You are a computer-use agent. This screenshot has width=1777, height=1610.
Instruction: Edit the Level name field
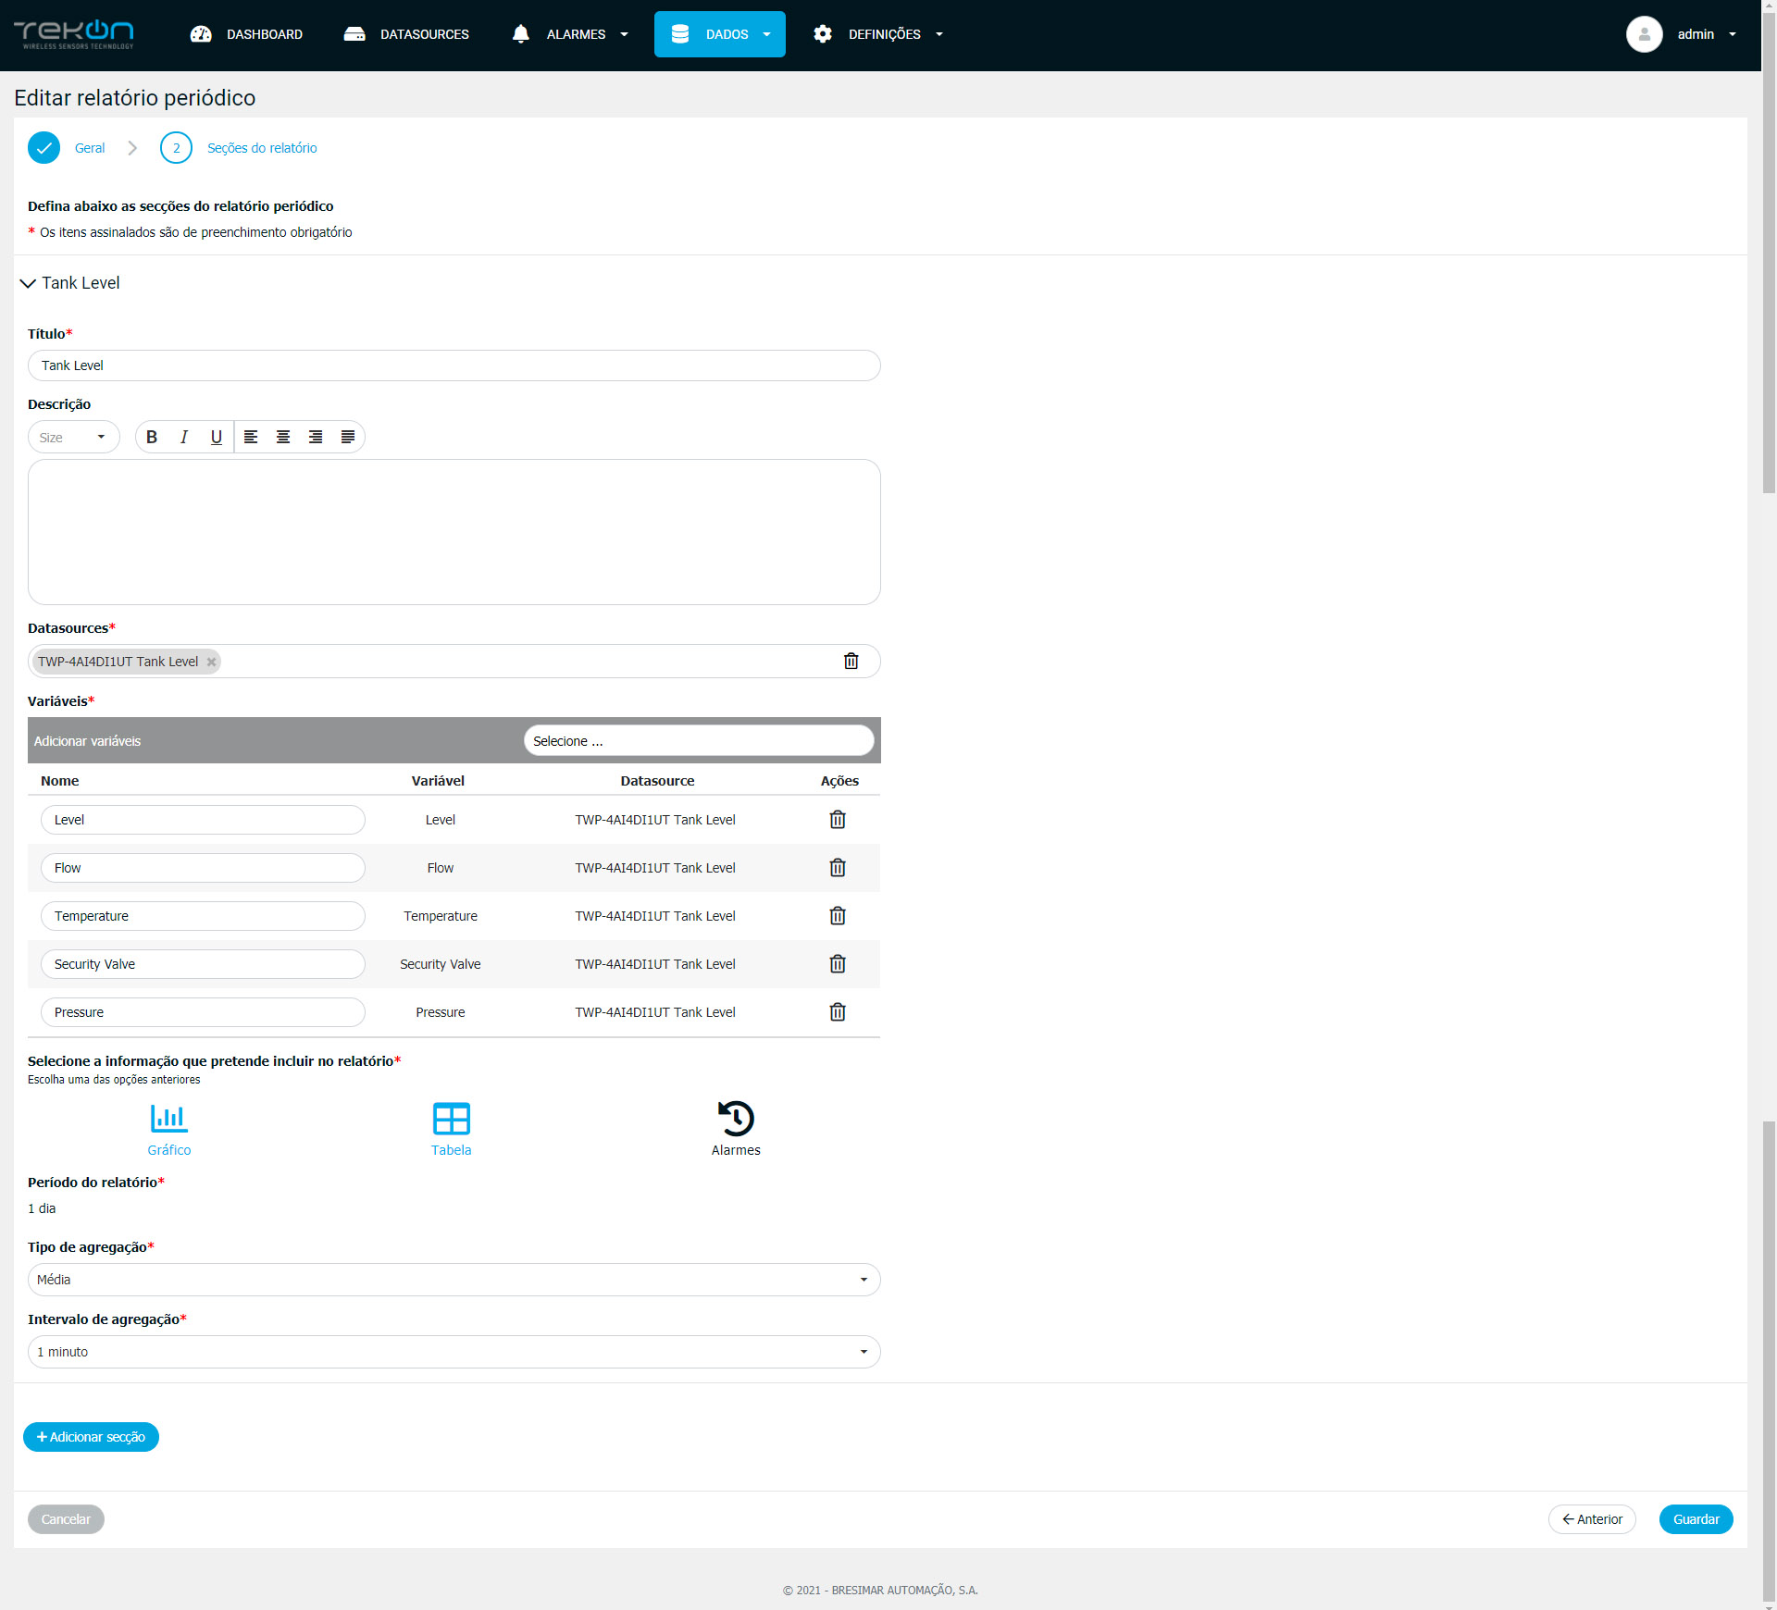(203, 820)
